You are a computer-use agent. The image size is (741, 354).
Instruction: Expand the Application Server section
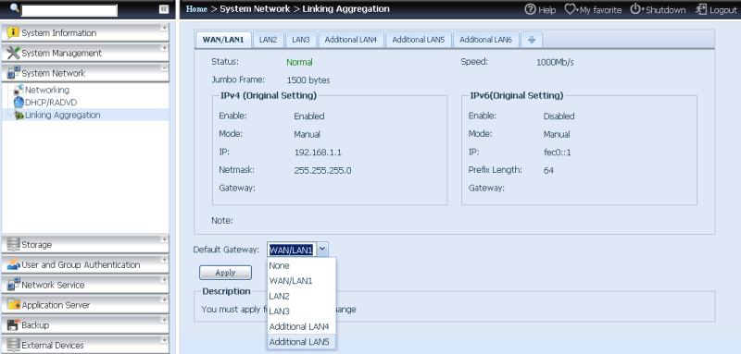pyautogui.click(x=164, y=299)
